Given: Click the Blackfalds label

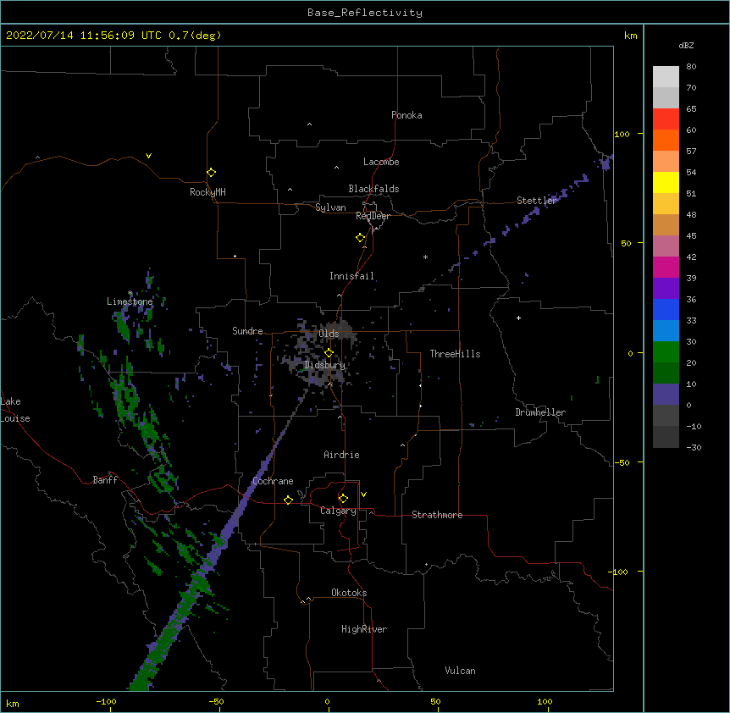Looking at the screenshot, I should [x=373, y=189].
